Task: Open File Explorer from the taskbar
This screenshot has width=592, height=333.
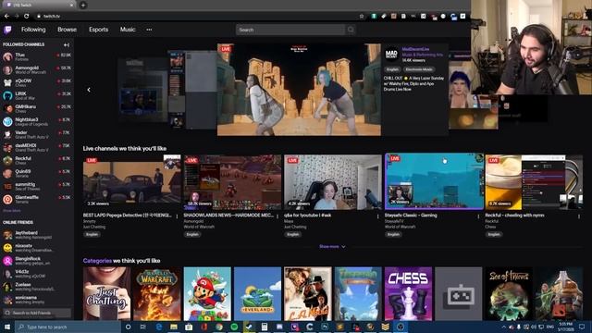Action: click(x=174, y=327)
